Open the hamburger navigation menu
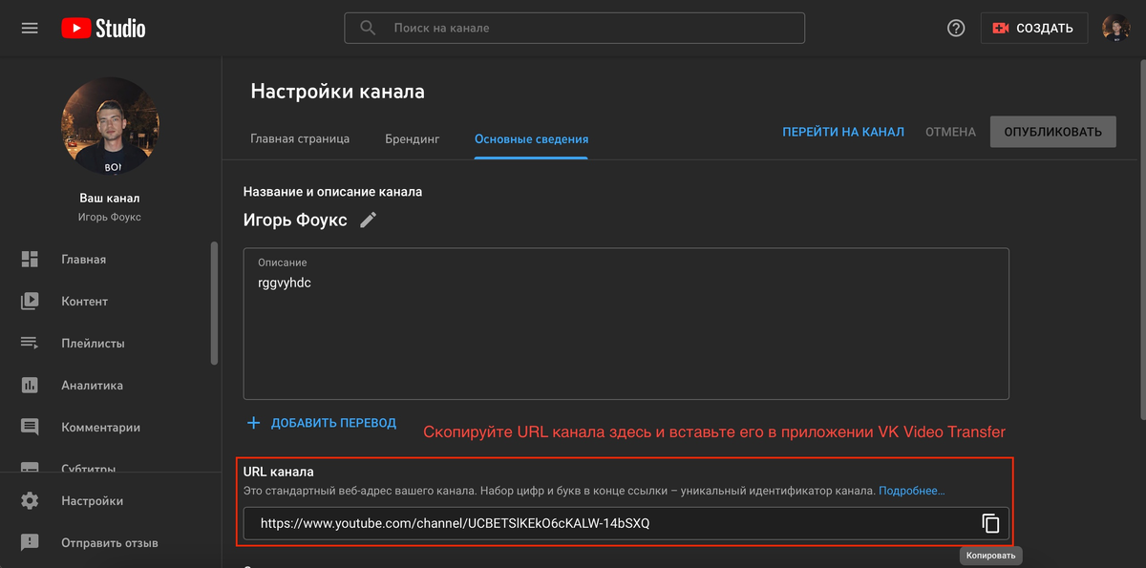Image resolution: width=1146 pixels, height=568 pixels. (30, 28)
